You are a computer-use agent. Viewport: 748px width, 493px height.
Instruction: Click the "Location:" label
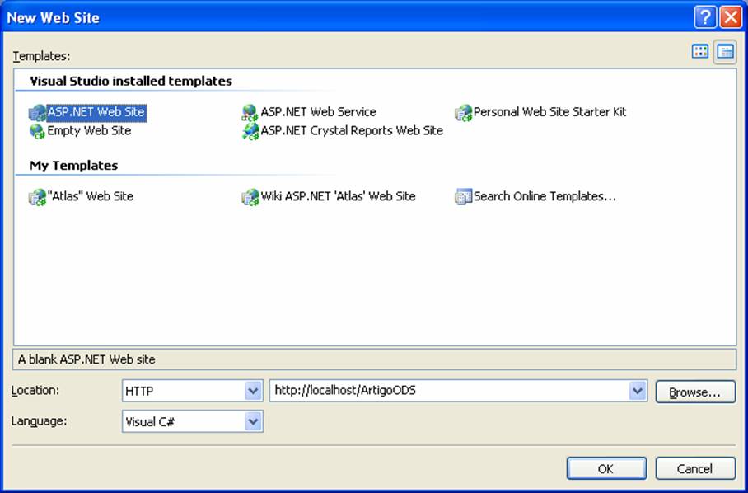(35, 391)
